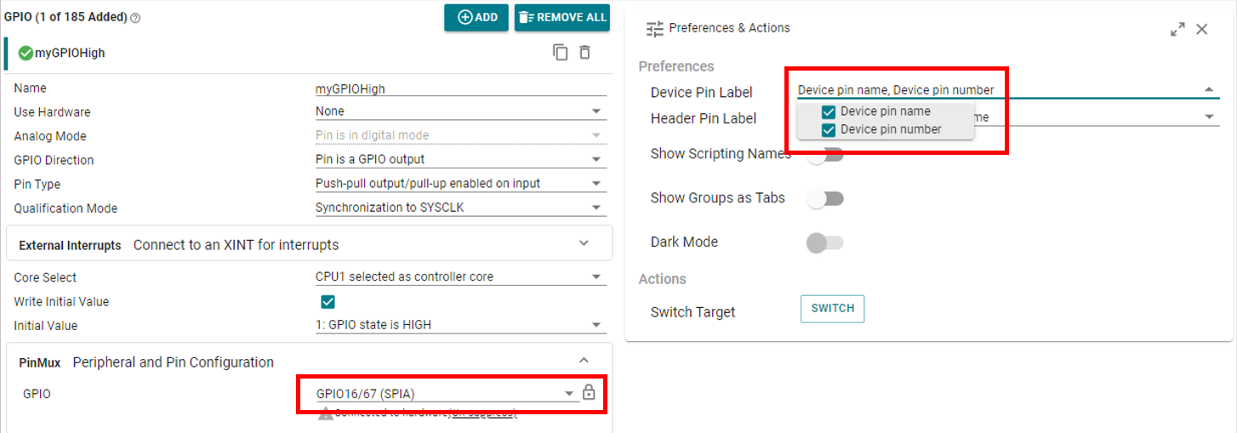The height and width of the screenshot is (433, 1237).
Task: Collapse the PinMux section
Action: [x=584, y=362]
